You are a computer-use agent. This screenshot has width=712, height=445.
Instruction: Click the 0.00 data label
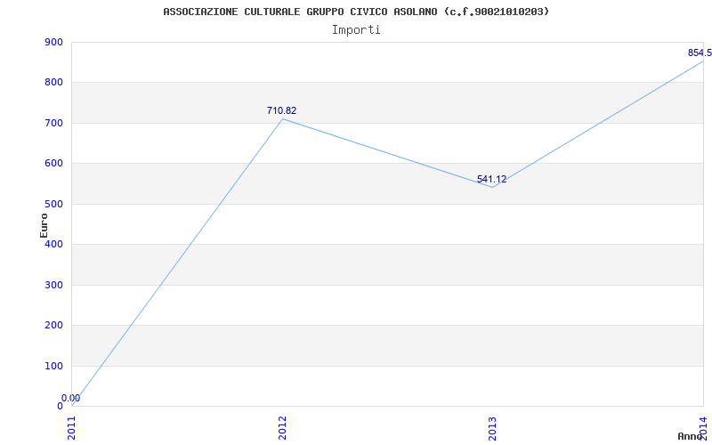tap(71, 398)
